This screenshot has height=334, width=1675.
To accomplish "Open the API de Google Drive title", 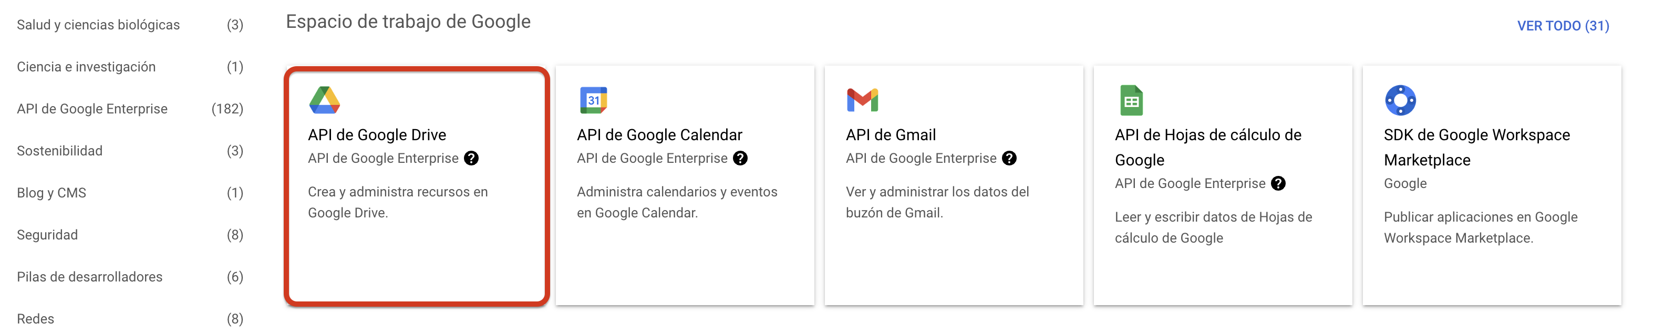I will 377,135.
